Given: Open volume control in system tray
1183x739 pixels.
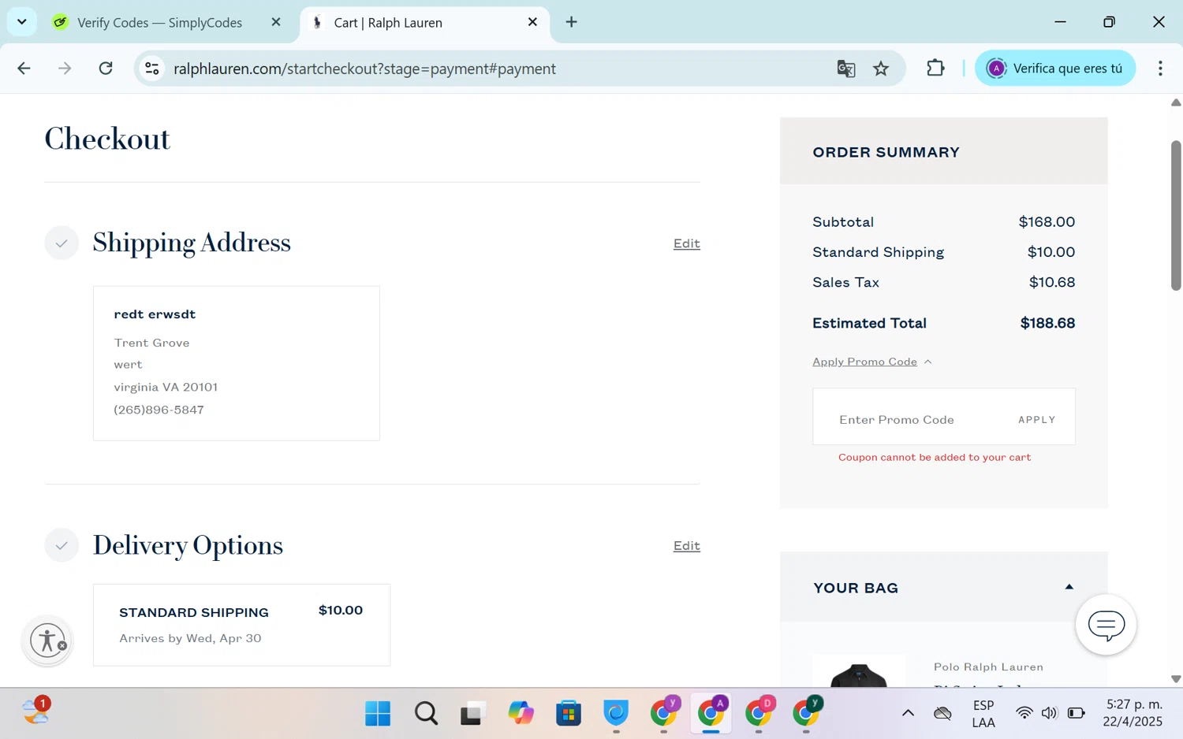Looking at the screenshot, I should point(1049,713).
